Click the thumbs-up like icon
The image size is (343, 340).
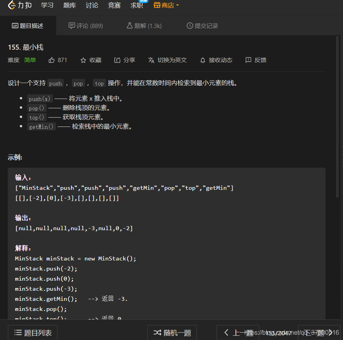point(52,60)
